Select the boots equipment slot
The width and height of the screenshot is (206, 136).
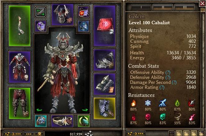(x=105, y=108)
